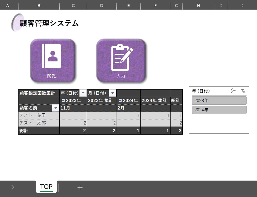Select column A header

8,6
